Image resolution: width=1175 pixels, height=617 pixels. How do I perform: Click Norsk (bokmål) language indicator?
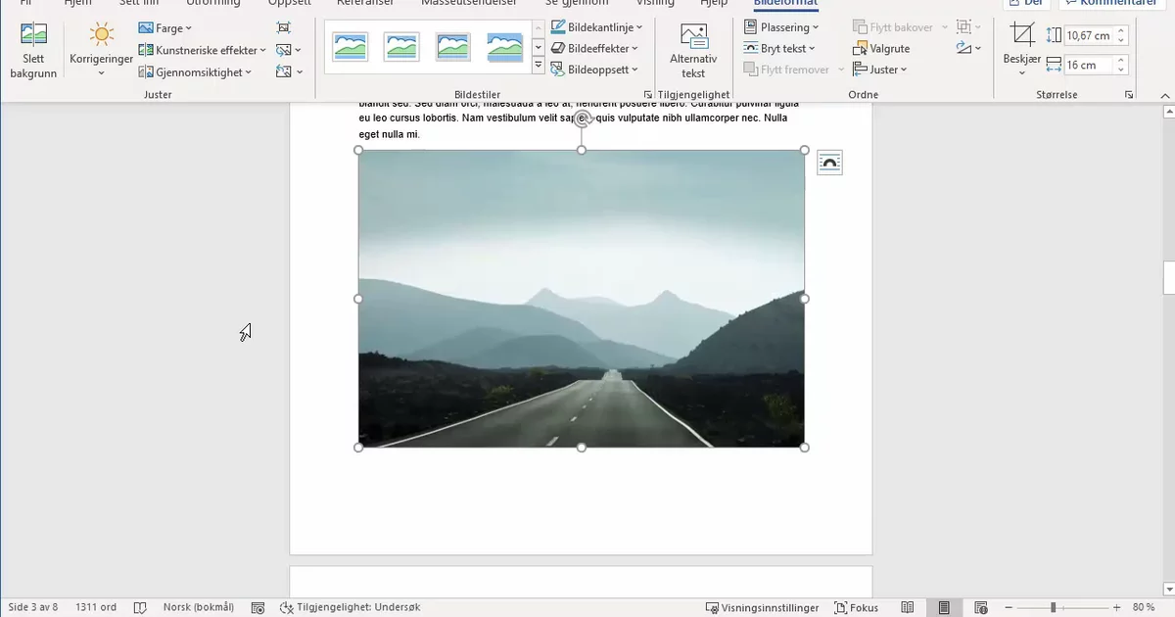(198, 607)
